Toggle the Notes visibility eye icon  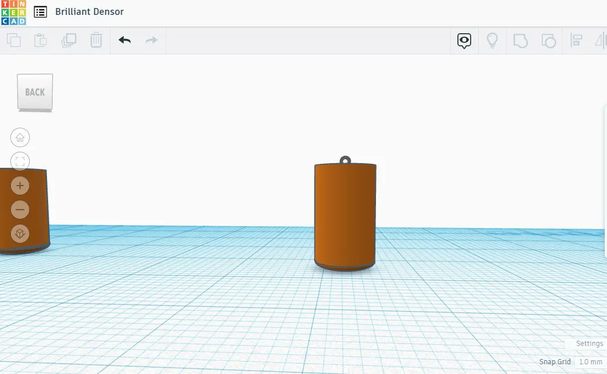[464, 41]
